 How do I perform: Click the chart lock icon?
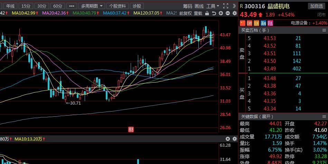coord(207,13)
